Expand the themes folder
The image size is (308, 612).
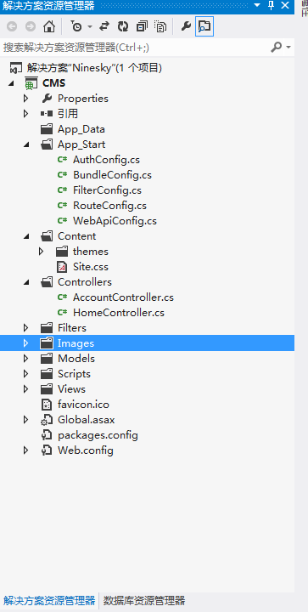41,252
